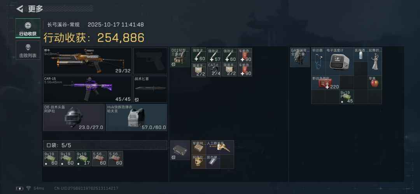Switch to the 击败列表 tab
This screenshot has height=194, width=420.
28,50
